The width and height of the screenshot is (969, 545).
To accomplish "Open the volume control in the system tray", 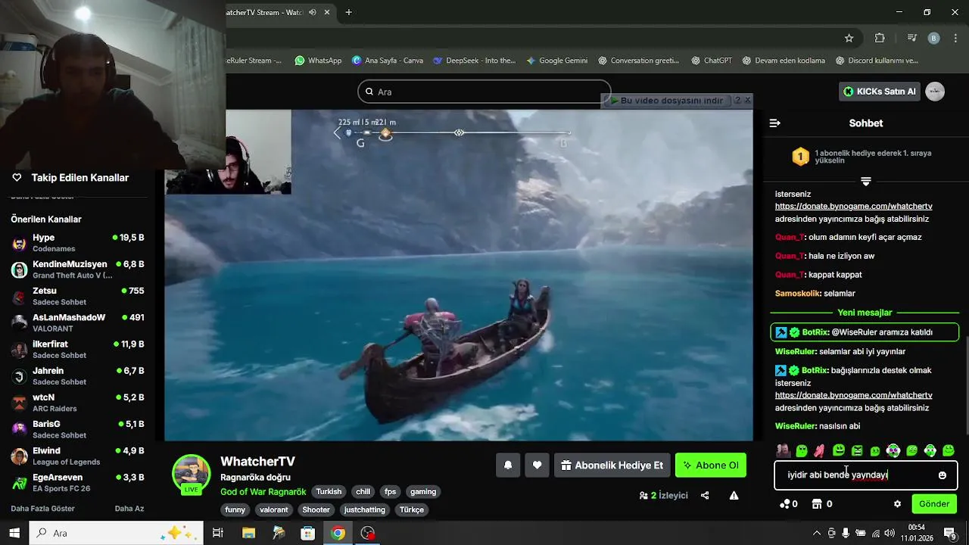I will 890,533.
